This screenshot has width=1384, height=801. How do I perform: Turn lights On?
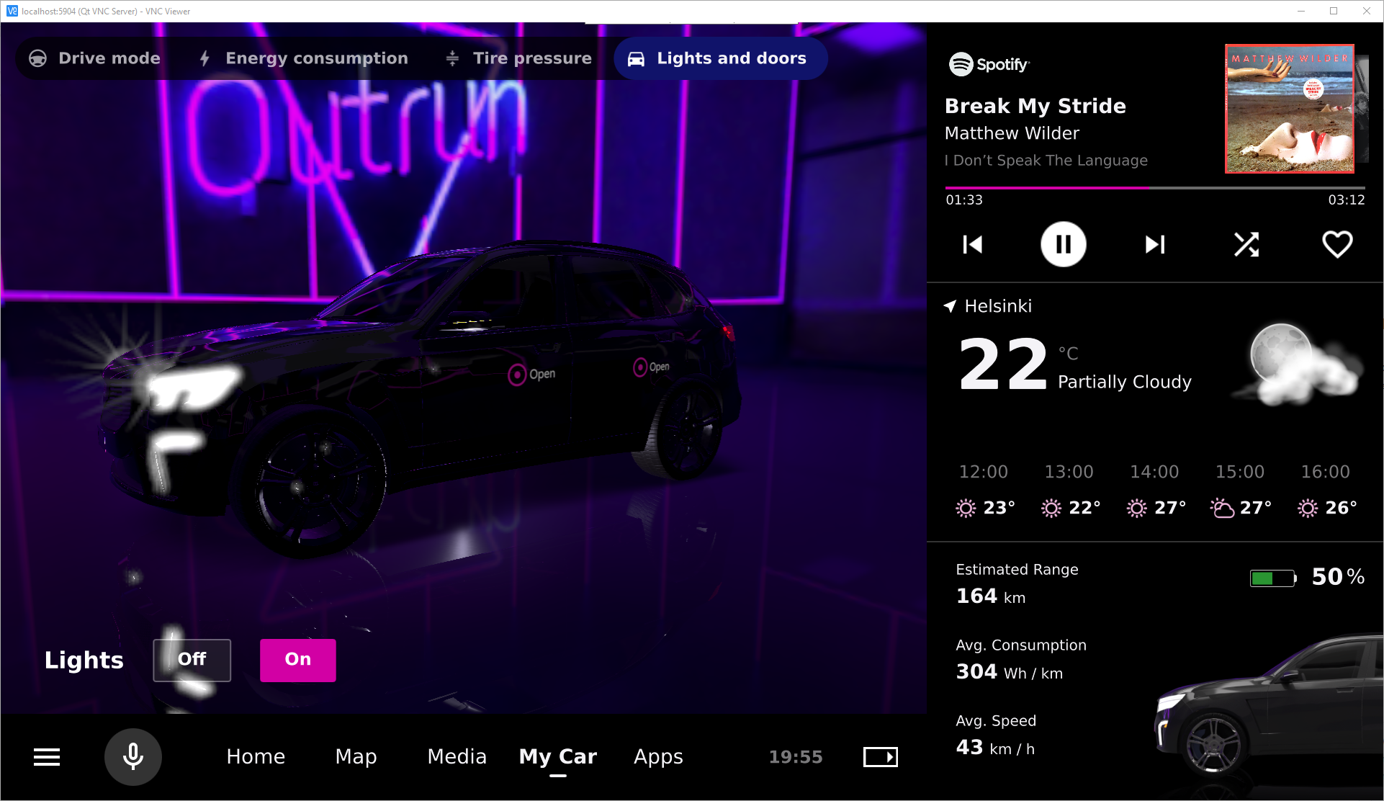tap(297, 660)
